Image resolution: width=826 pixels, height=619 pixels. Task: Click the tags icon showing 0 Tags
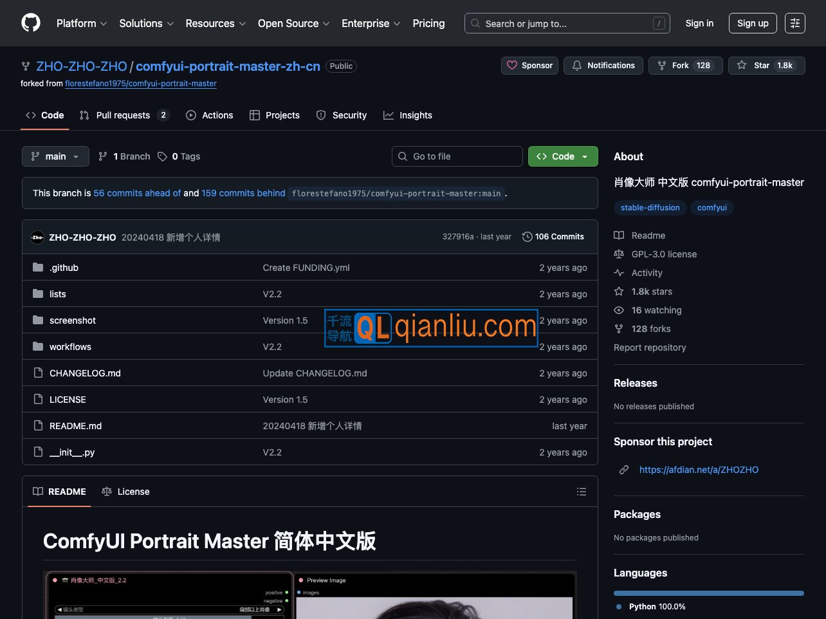pyautogui.click(x=163, y=156)
